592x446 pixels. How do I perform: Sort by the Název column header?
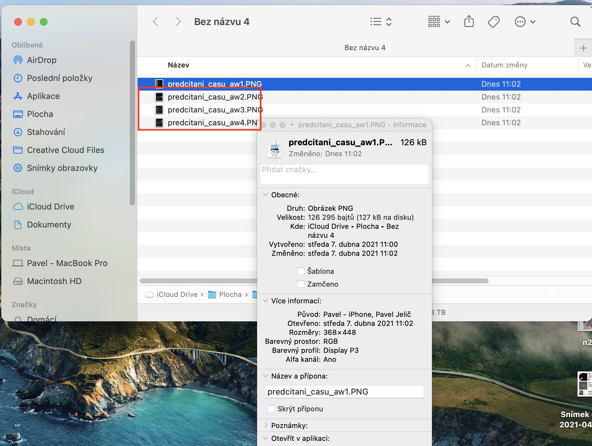178,65
